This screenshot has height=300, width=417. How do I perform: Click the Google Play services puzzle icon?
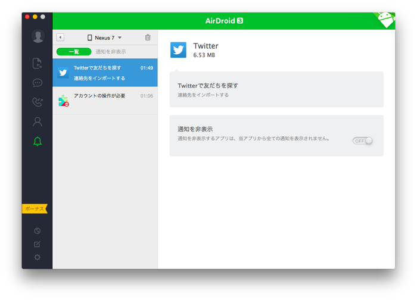point(64,101)
